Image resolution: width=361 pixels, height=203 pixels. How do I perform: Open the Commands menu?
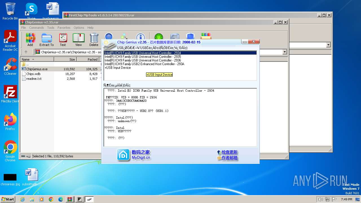coord(36,28)
